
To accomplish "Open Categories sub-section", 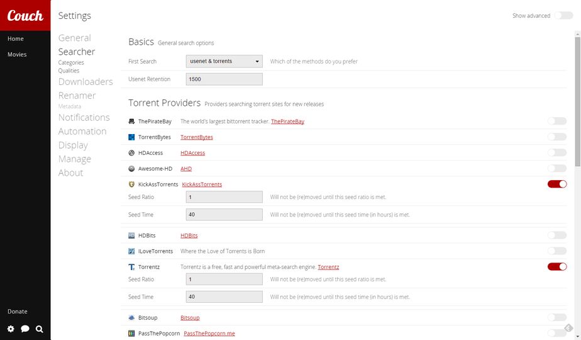I will pos(71,63).
